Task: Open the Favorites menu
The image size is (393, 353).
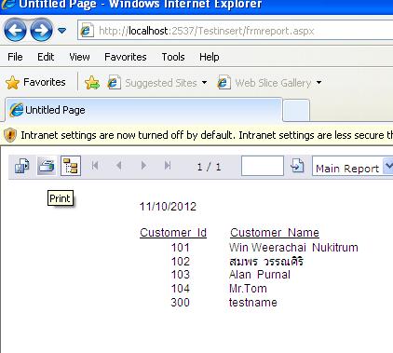Action: pos(126,57)
